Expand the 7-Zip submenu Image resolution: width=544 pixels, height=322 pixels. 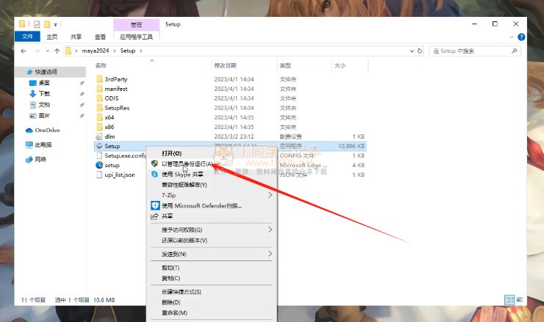(269, 195)
